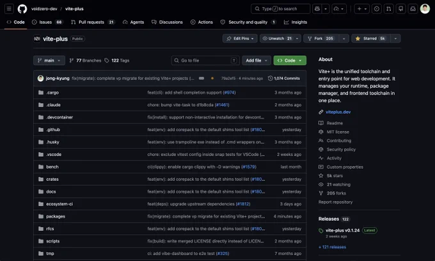Click the Go to file search field

point(205,61)
